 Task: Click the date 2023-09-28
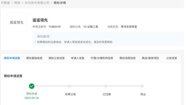[x=32, y=98]
